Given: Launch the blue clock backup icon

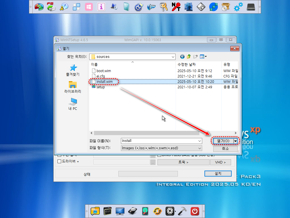Looking at the screenshot, I should (x=139, y=7).
